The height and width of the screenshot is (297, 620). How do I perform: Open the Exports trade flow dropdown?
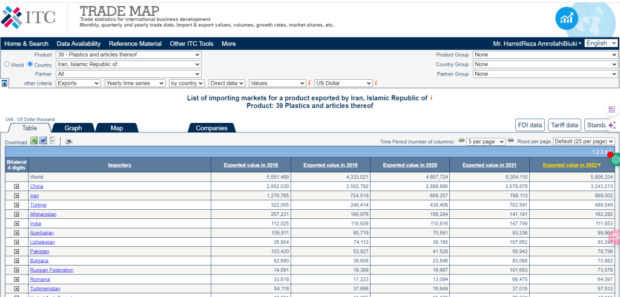point(78,83)
